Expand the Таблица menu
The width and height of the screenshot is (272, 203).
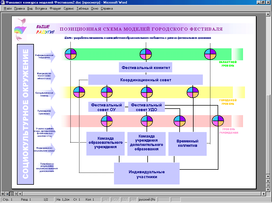point(82,8)
